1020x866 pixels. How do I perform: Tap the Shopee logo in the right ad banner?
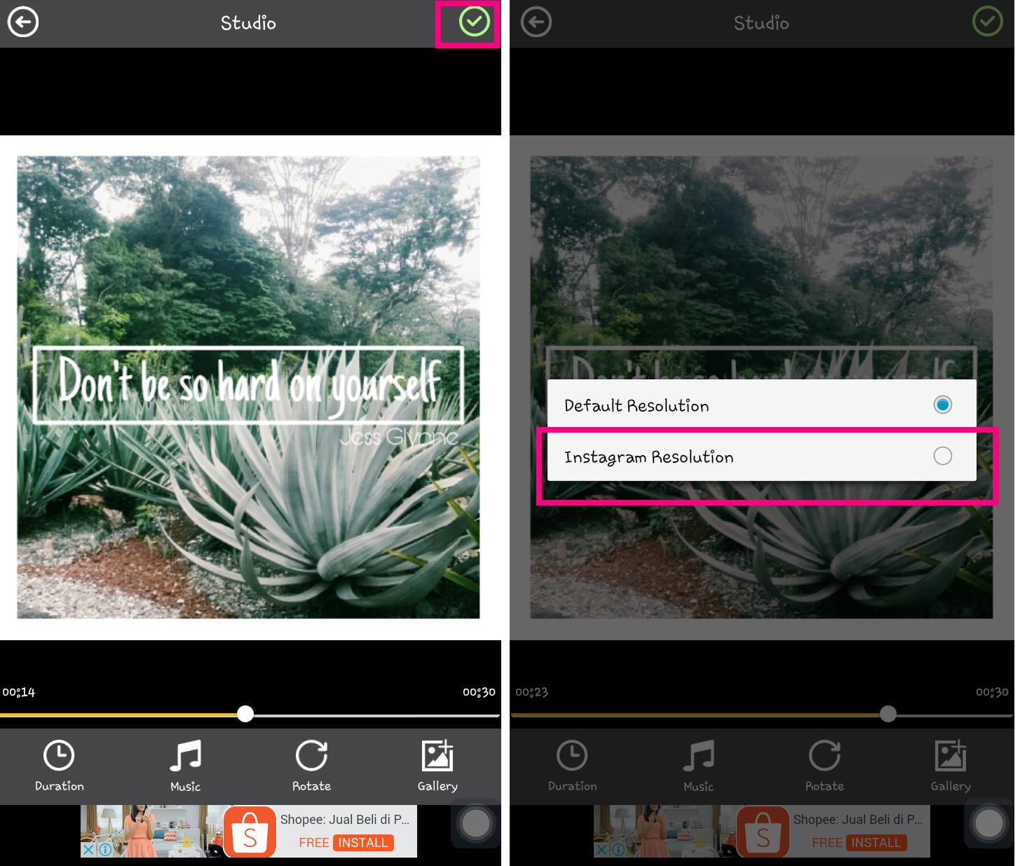[x=763, y=832]
